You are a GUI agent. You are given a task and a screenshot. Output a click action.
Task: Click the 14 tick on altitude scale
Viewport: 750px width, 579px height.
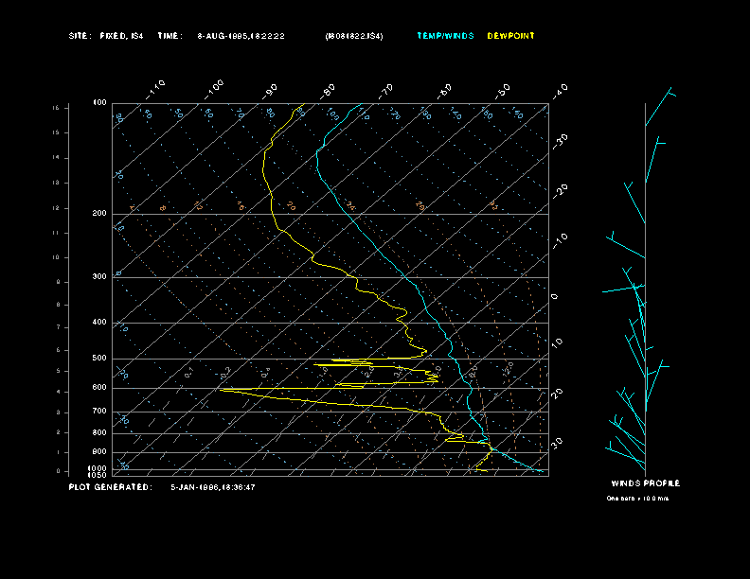(x=56, y=158)
